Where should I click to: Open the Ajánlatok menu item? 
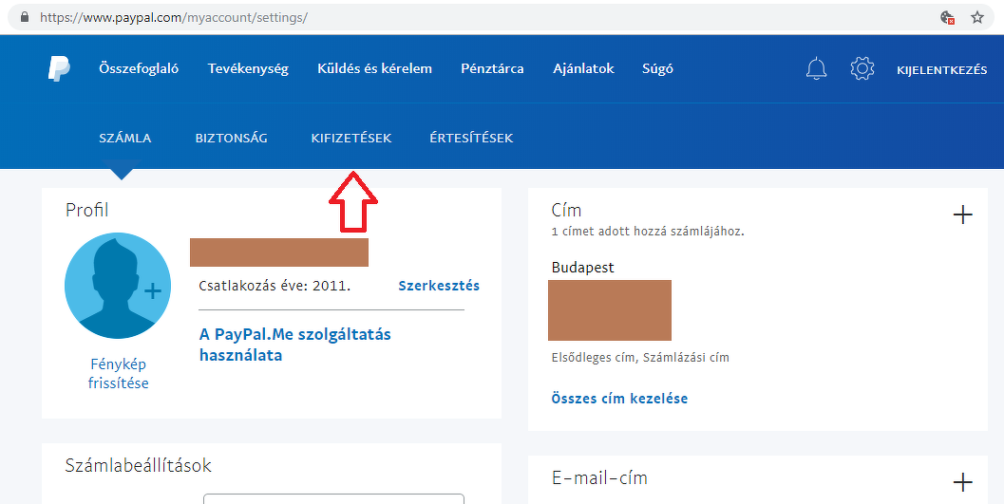[584, 68]
